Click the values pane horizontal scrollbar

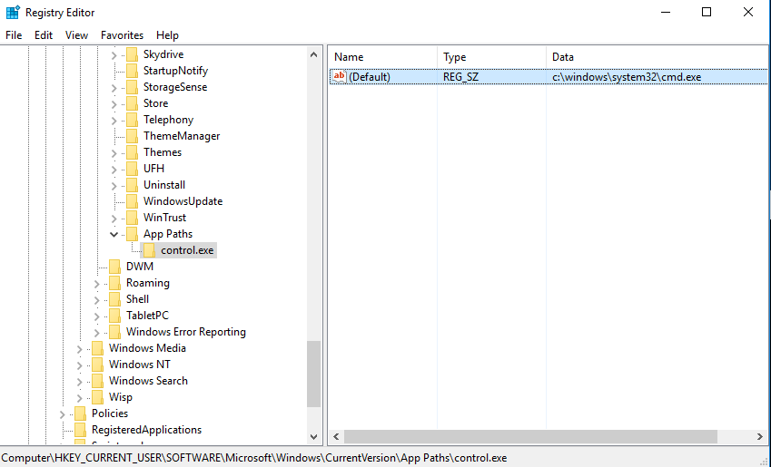pyautogui.click(x=545, y=437)
